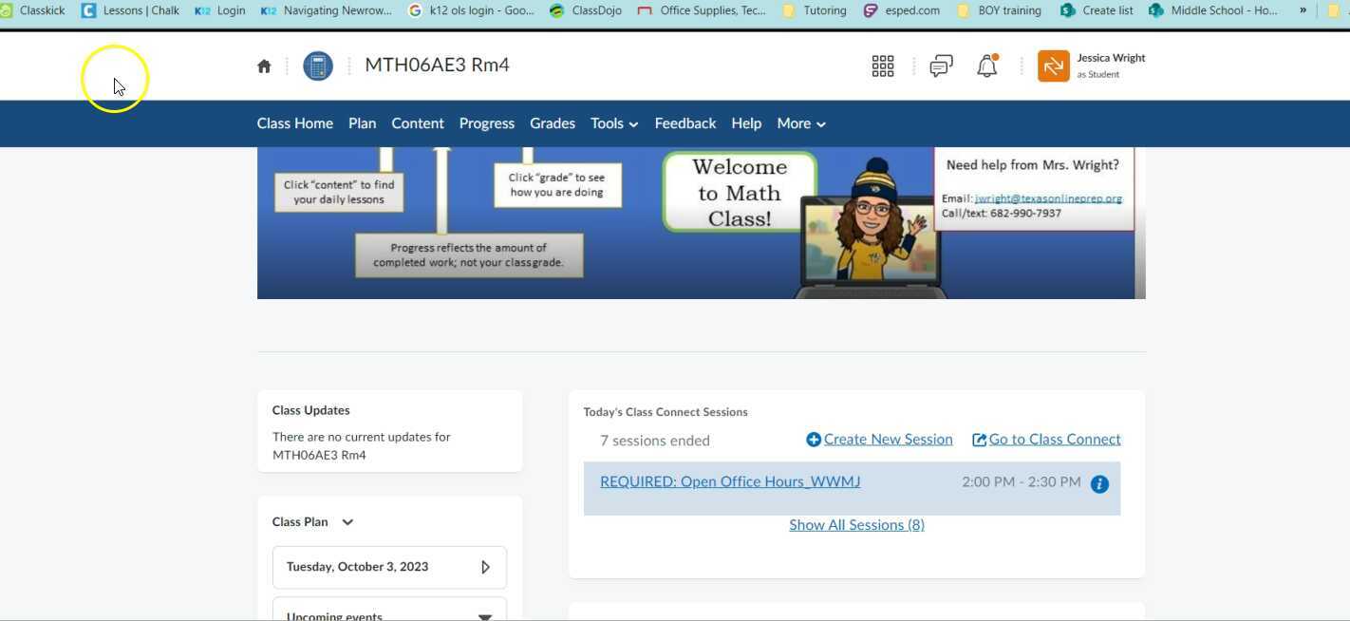The image size is (1350, 621).
Task: Open the ClassDojo bookmark
Action: point(594,10)
